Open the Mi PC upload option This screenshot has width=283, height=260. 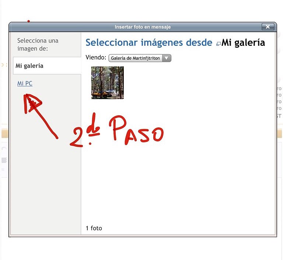25,83
